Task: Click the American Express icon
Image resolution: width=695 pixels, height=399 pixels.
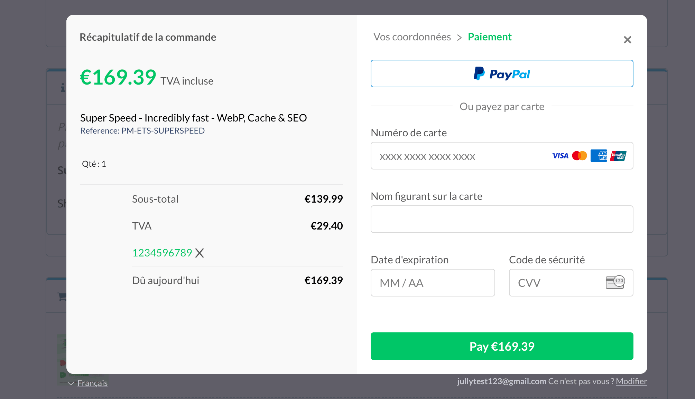Action: [599, 156]
